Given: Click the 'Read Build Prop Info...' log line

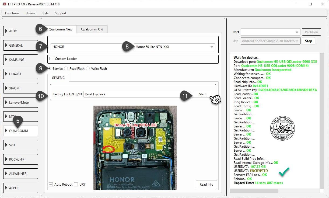Looking at the screenshot, I should (249, 158).
